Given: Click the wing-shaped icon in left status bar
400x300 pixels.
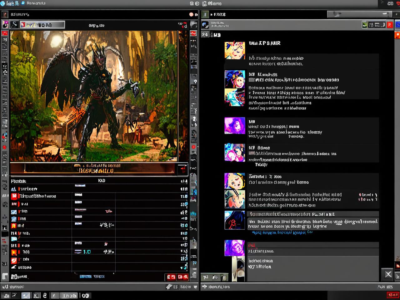Looking at the screenshot, I should coord(169,287).
